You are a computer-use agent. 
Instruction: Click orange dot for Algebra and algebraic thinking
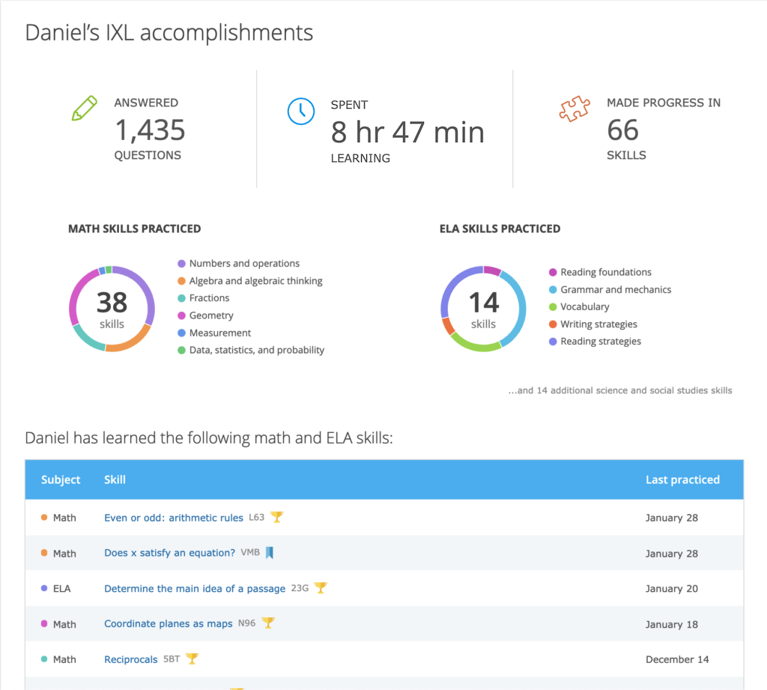(x=181, y=281)
